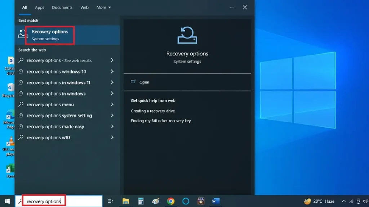
Task: Select the VLC media player desktop icon
Action: pyautogui.click(x=9, y=146)
